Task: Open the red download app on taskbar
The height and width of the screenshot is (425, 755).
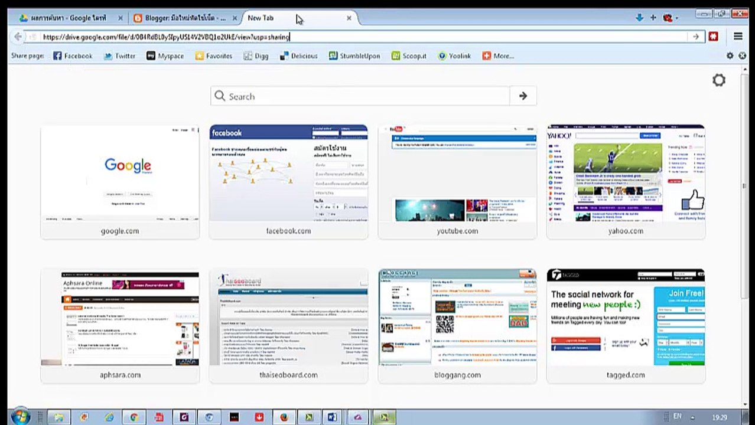Action: coord(259,417)
